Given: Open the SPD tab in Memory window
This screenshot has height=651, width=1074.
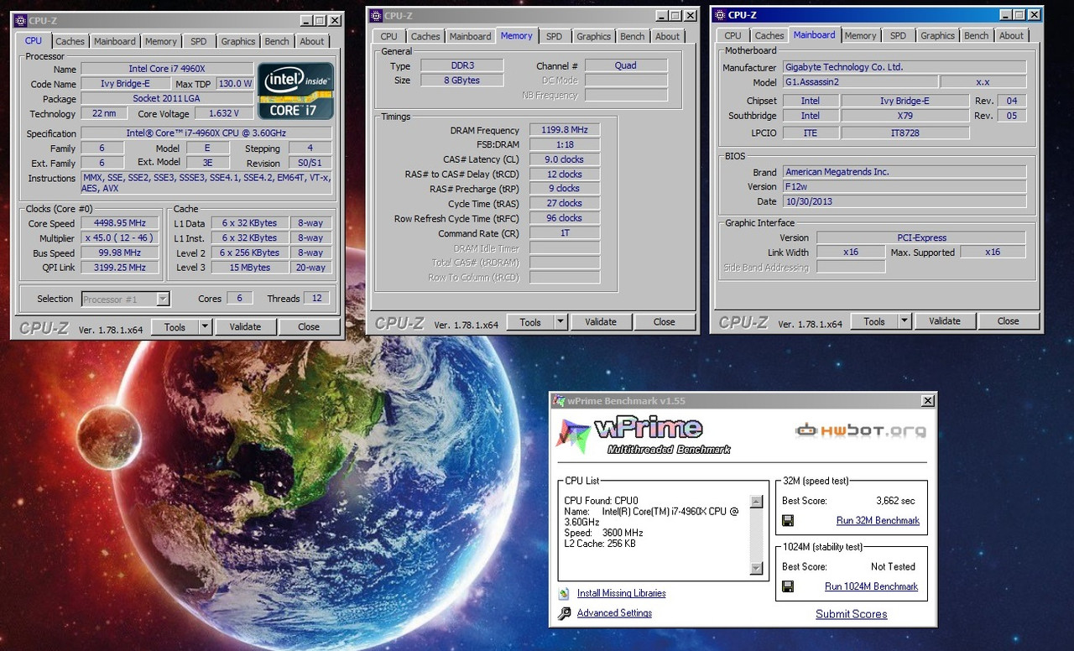Looking at the screenshot, I should click(555, 36).
